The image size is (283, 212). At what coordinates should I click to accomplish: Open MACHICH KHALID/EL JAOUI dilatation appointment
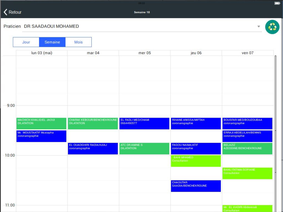(x=41, y=124)
